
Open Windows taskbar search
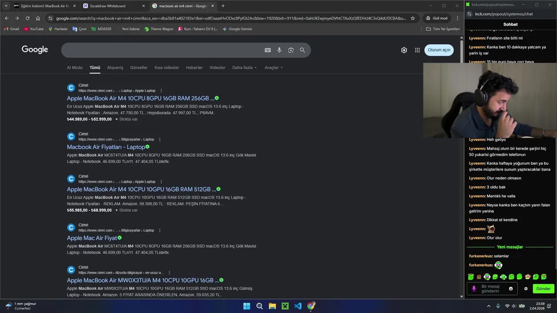coord(259,306)
